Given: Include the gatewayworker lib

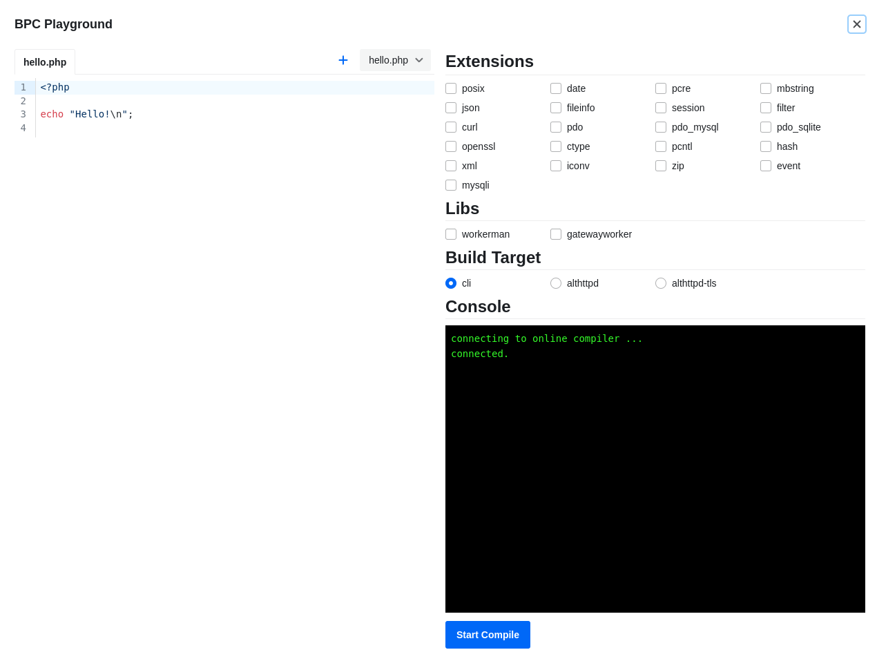Looking at the screenshot, I should pyautogui.click(x=556, y=234).
